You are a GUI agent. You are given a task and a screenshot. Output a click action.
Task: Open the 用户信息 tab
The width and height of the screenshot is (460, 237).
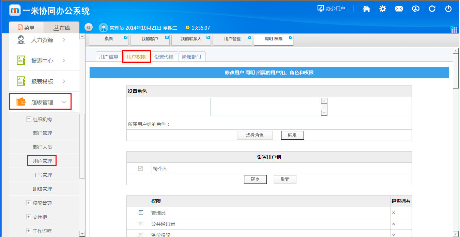tap(109, 57)
